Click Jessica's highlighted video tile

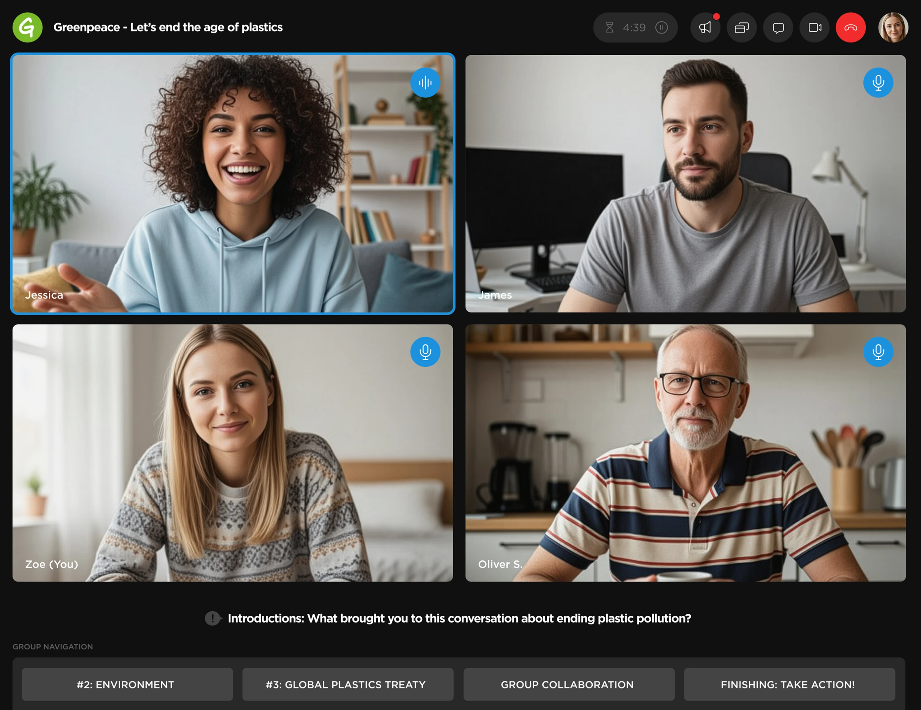point(232,184)
